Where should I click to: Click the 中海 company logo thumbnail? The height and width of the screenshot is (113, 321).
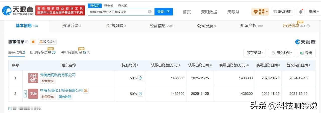point(33,94)
